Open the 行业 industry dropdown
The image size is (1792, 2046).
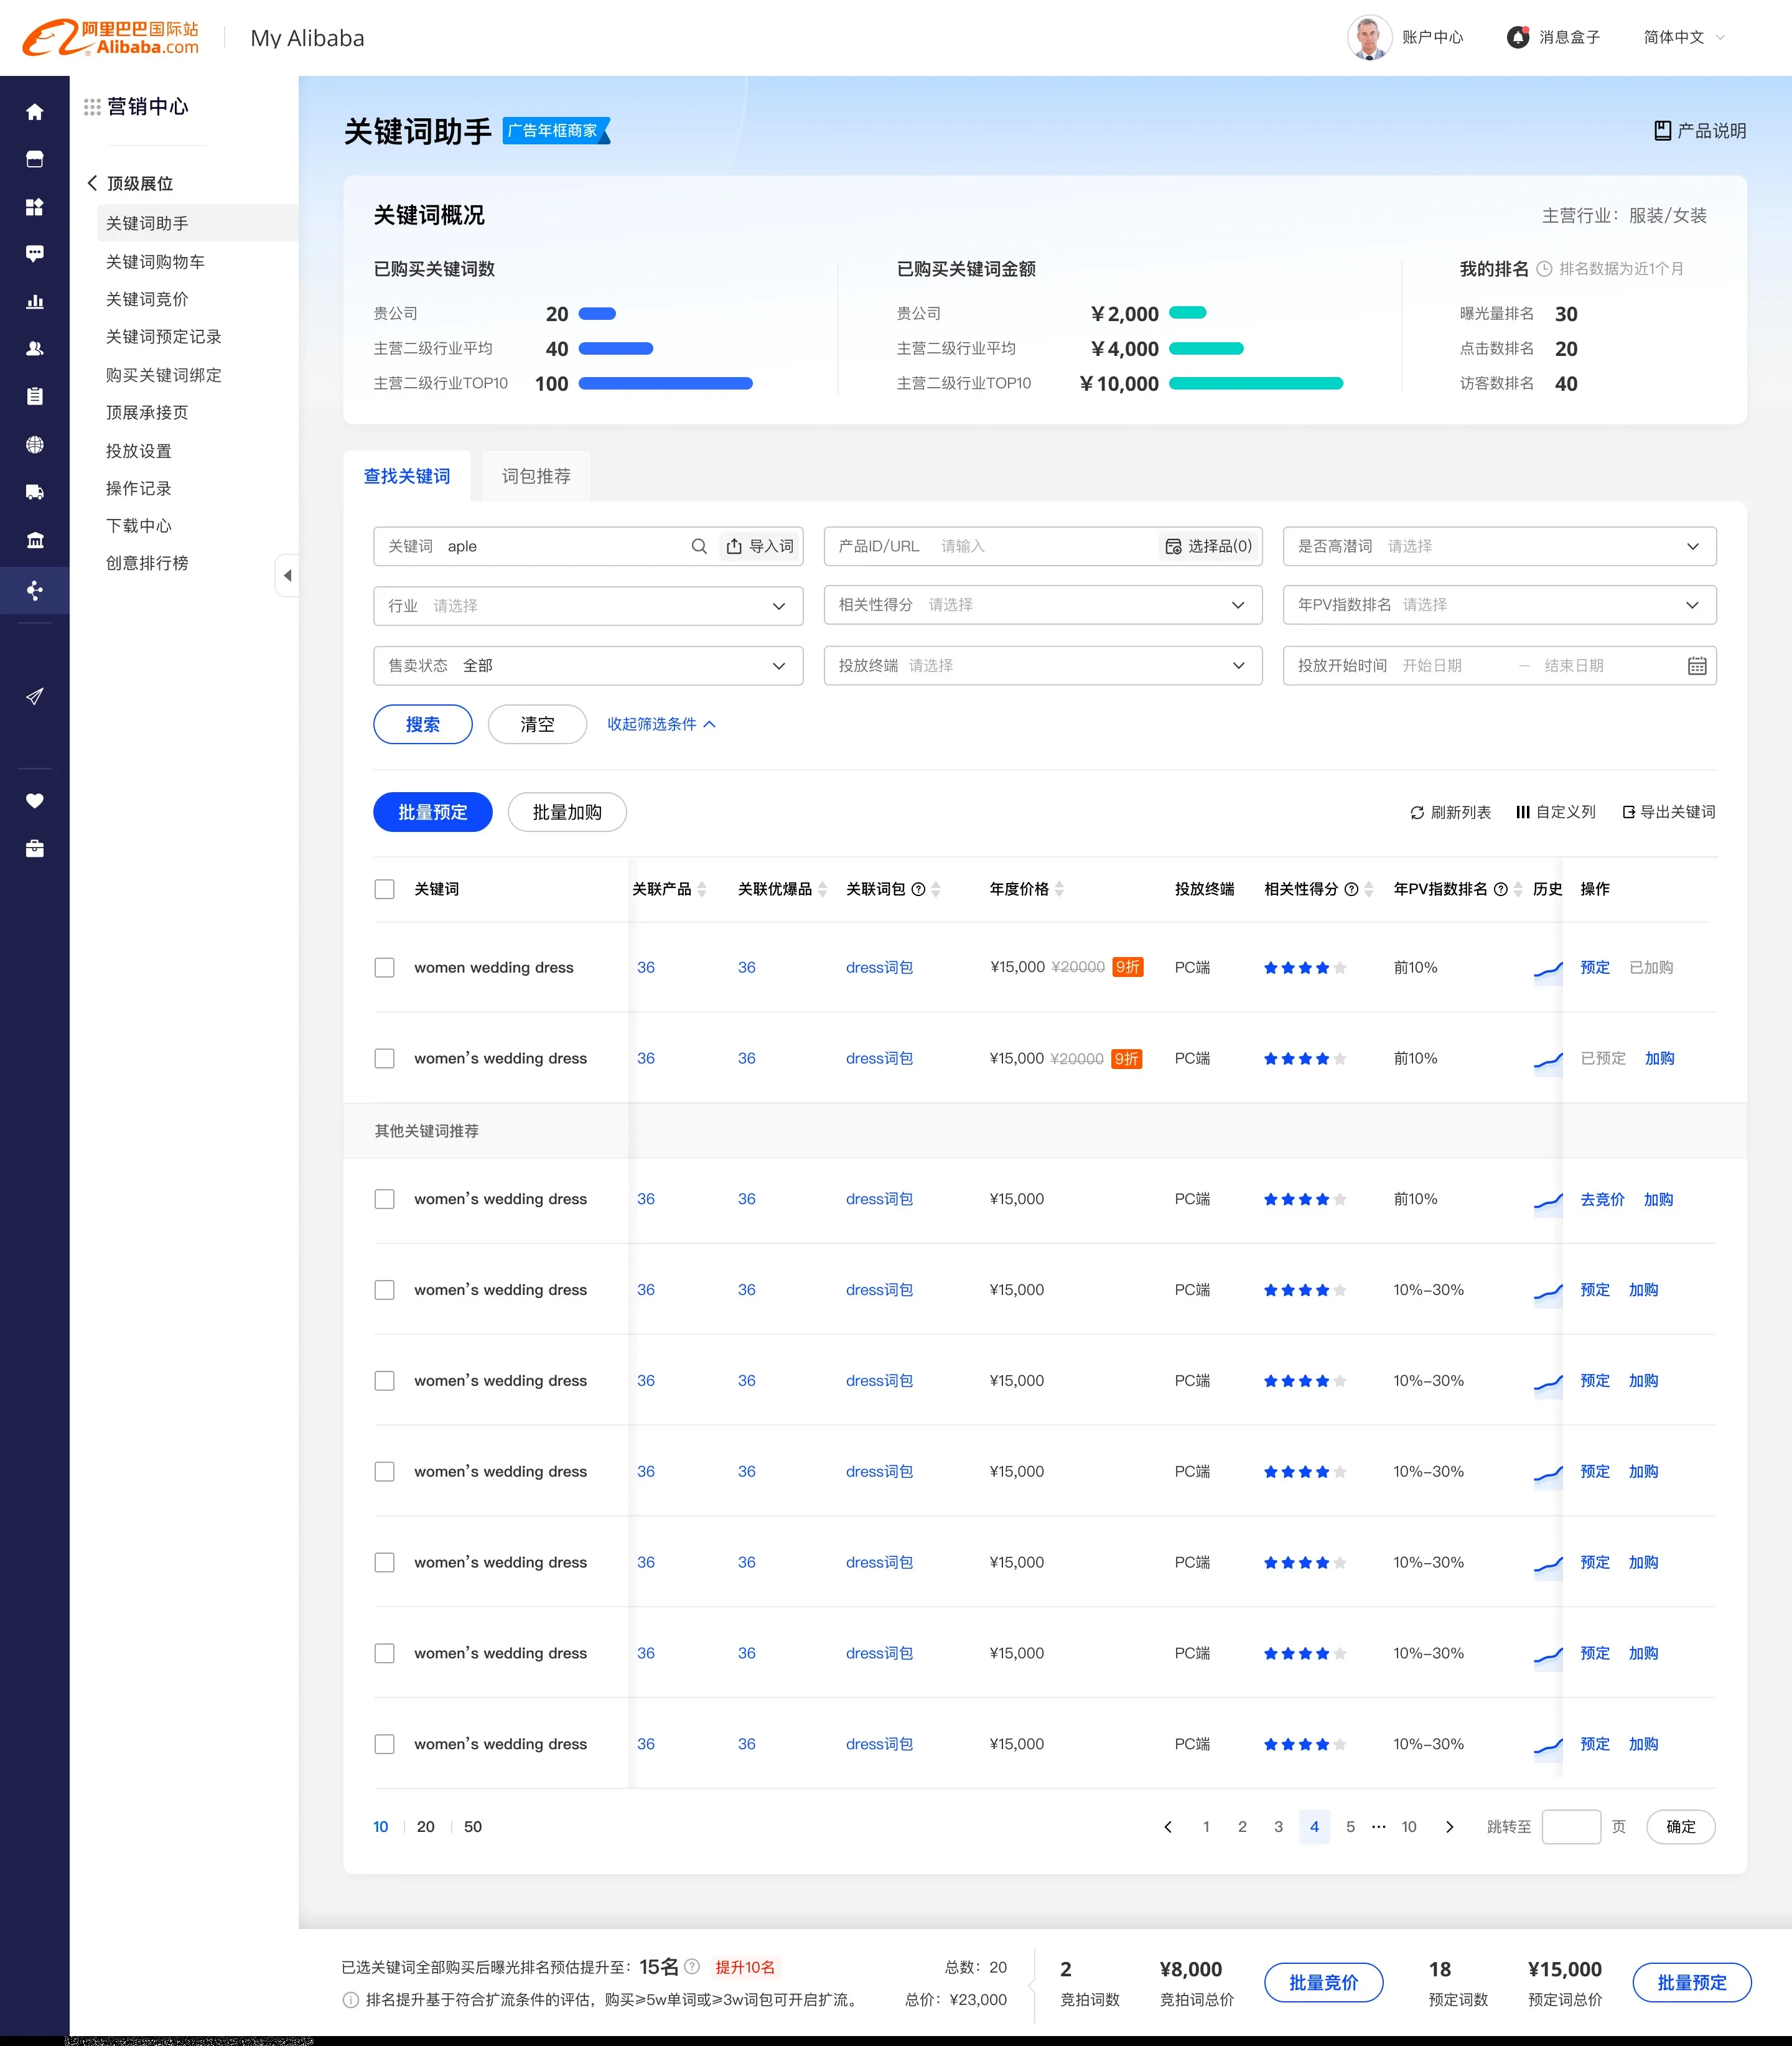click(x=588, y=606)
